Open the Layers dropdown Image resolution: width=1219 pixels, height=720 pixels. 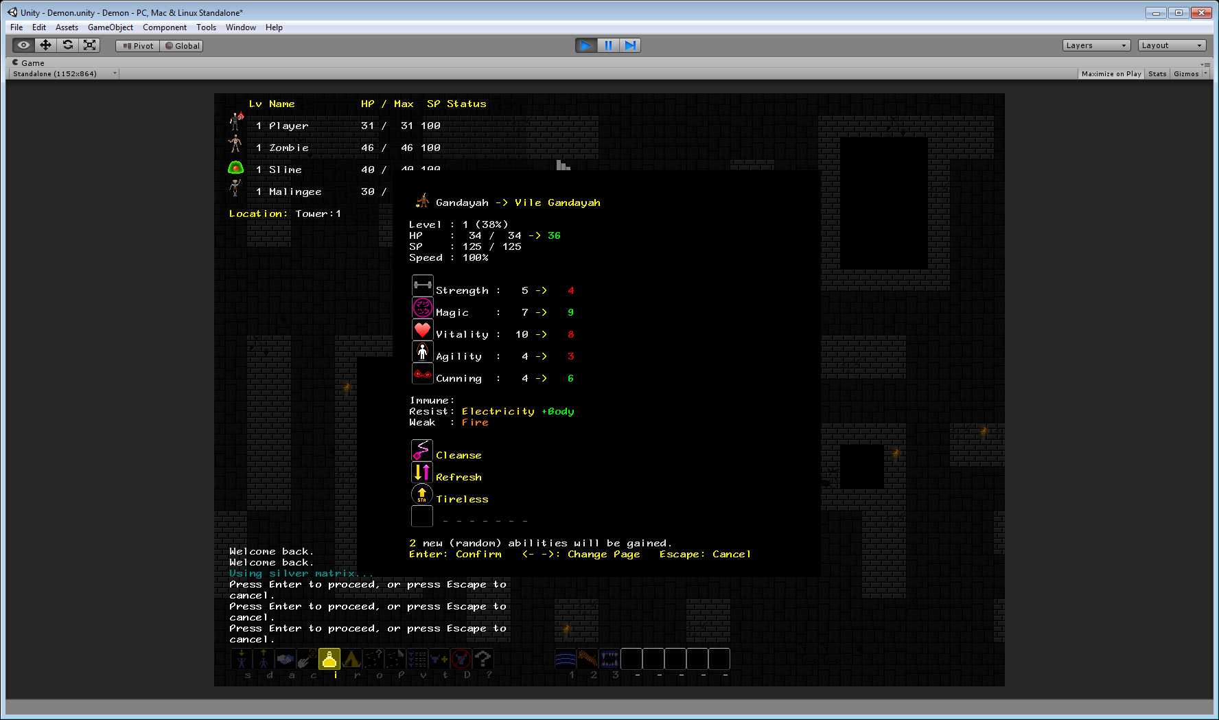tap(1096, 45)
